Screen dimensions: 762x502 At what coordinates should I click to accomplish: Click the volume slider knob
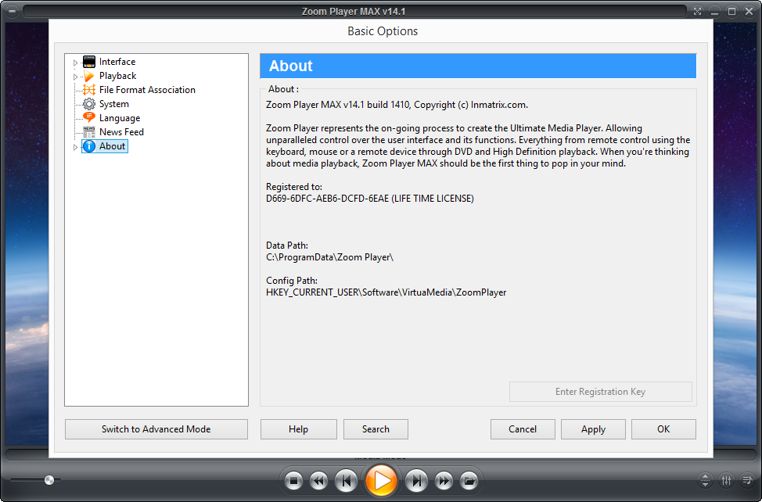point(49,480)
